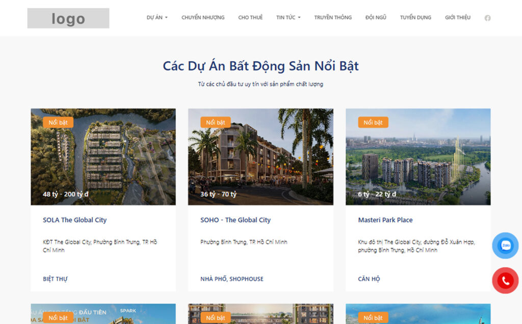Click Masteri Park Place towers thumbnail
The width and height of the screenshot is (522, 324).
pos(418,157)
